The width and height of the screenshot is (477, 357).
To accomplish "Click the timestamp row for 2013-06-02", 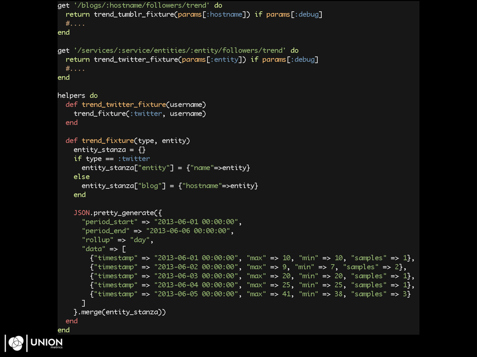I will (248, 267).
